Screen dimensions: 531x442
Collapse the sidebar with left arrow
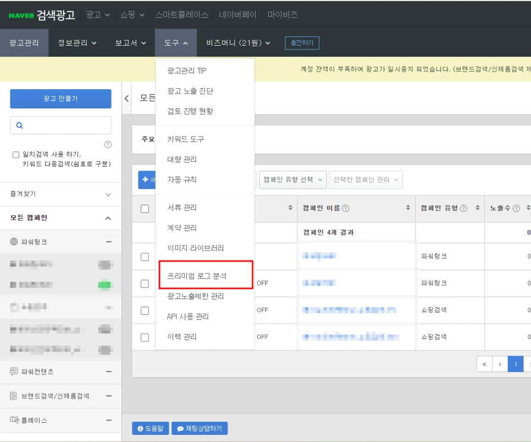tap(126, 99)
